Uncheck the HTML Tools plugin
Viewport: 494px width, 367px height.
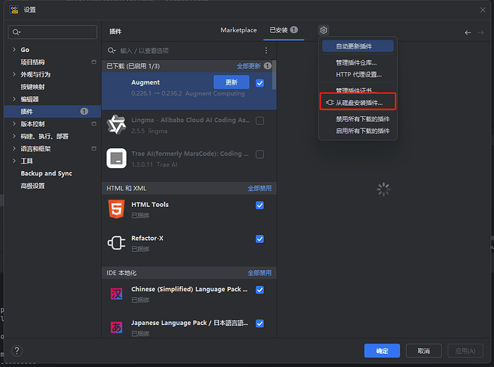click(x=260, y=206)
